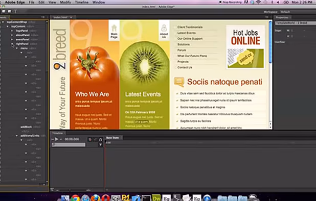Jump to the timeline end
This screenshot has width=316, height=201.
pos(61,139)
